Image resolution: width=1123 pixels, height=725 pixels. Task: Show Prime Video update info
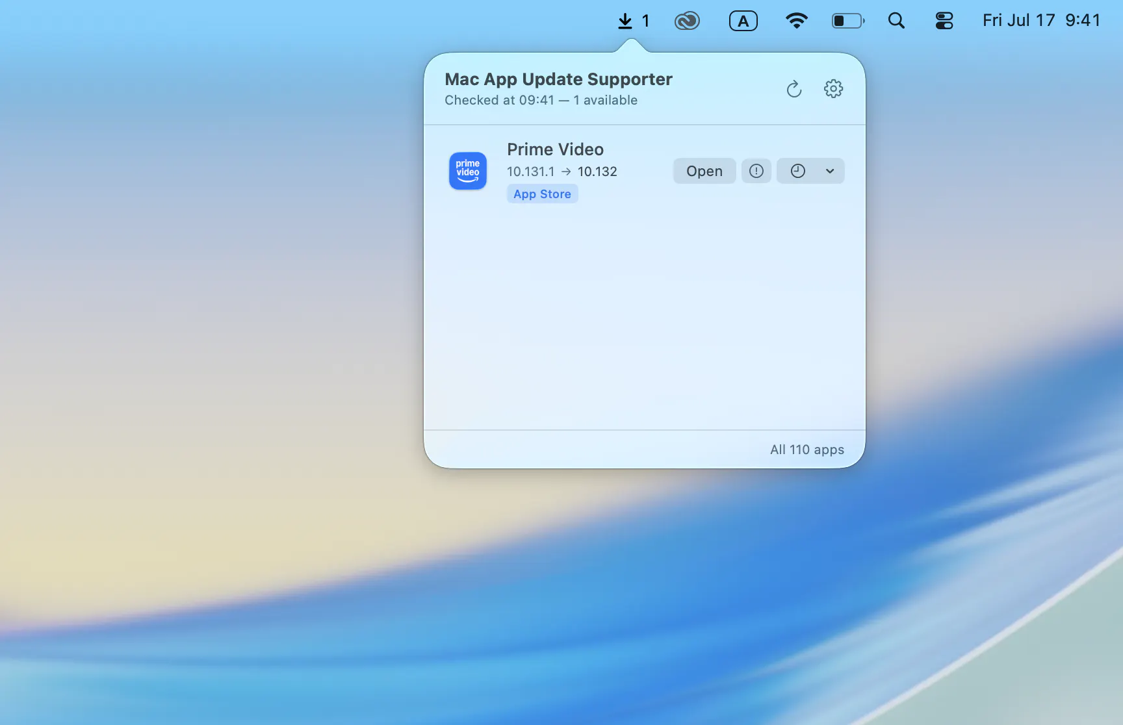pyautogui.click(x=756, y=171)
